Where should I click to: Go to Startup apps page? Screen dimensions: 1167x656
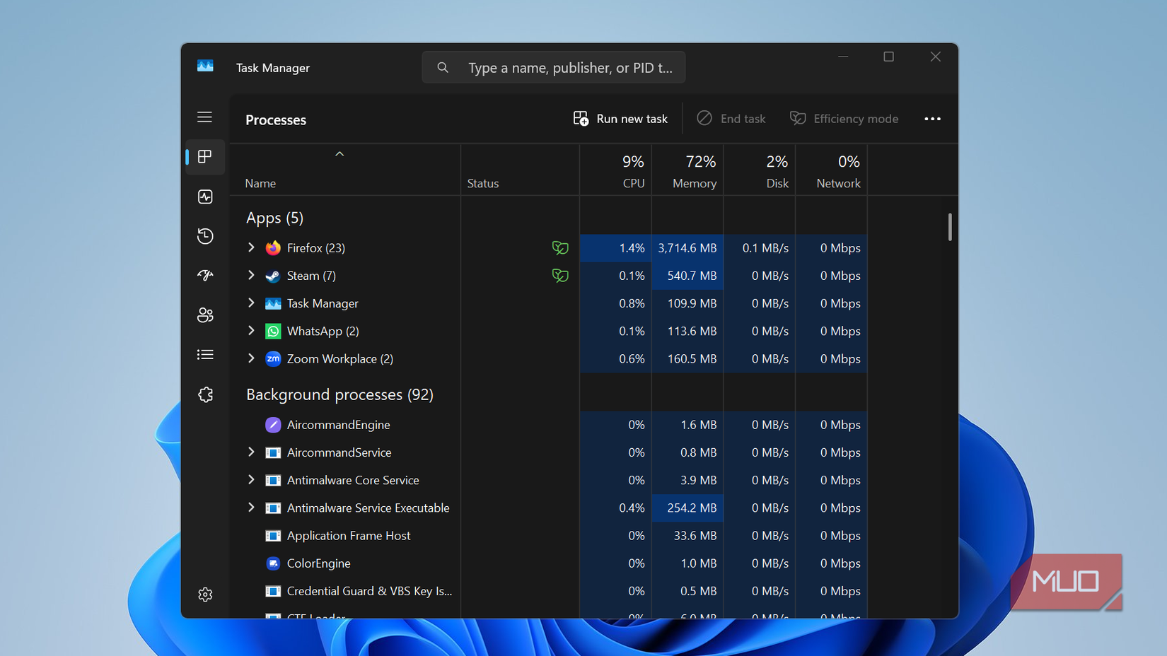pyautogui.click(x=205, y=276)
